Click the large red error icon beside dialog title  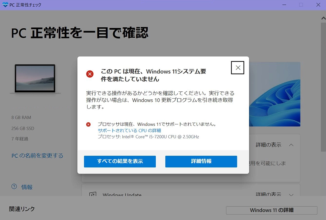pyautogui.click(x=90, y=74)
